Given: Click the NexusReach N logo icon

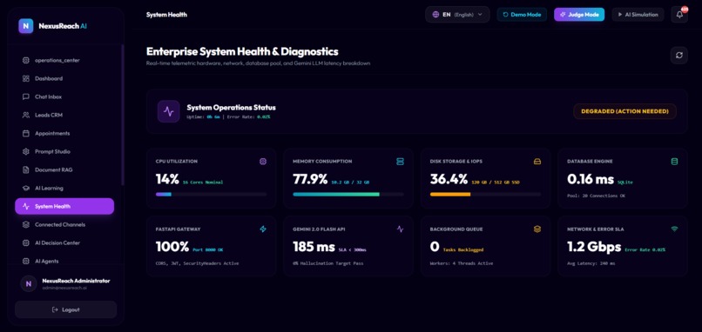Looking at the screenshot, I should click(x=26, y=26).
